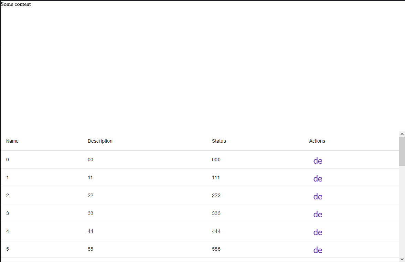Click the de action link in row 4
The width and height of the screenshot is (405, 262).
318,232
